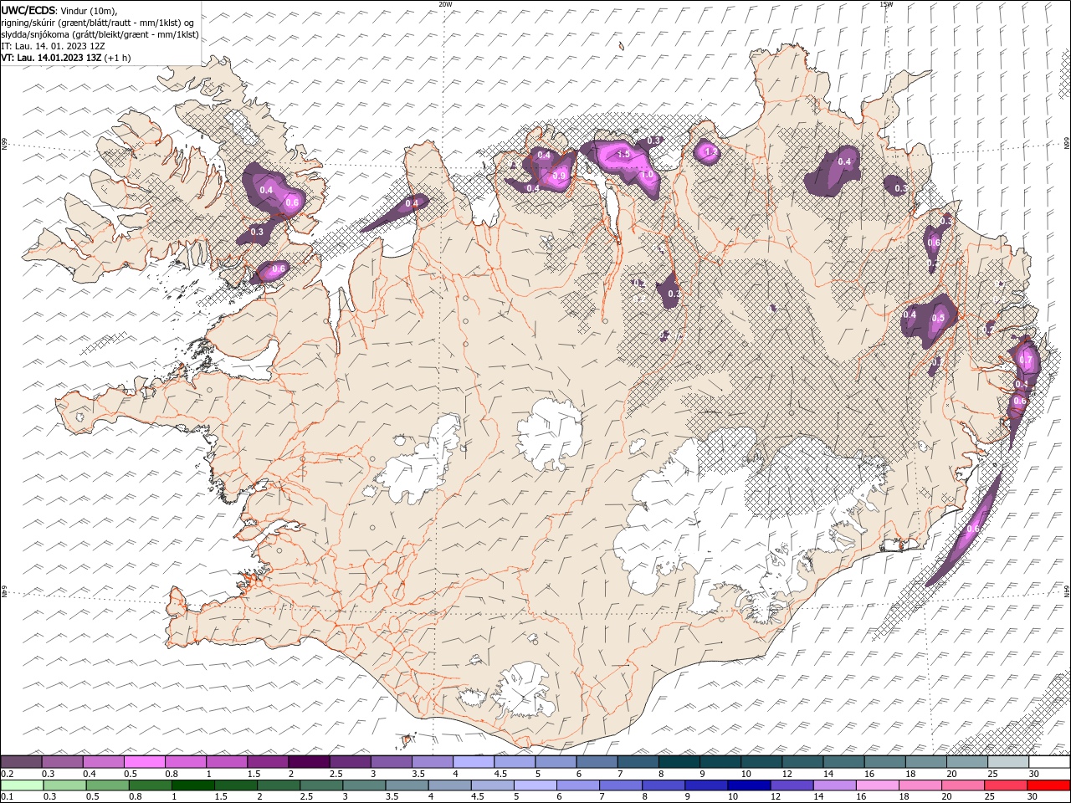Click the lavender 14 swatch in lower legend row

pyautogui.click(x=834, y=785)
